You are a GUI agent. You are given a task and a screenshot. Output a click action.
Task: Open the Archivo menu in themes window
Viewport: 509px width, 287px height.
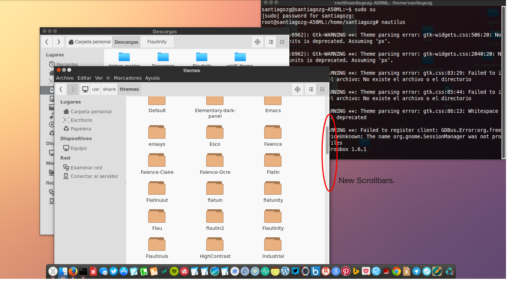pos(65,78)
